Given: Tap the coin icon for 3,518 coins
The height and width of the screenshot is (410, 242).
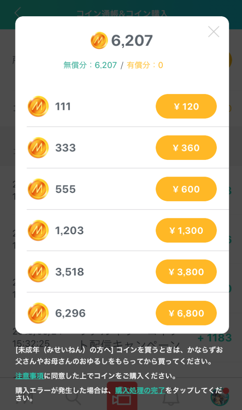Looking at the screenshot, I should click(38, 272).
